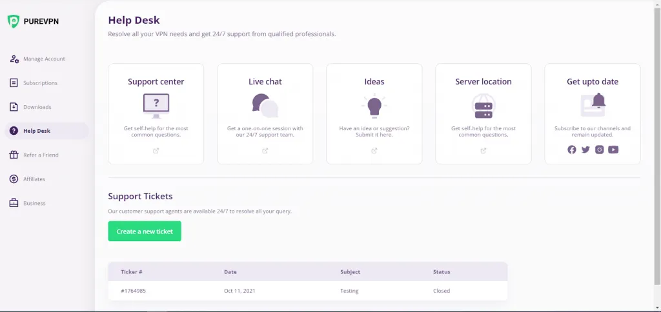
Task: Click the Ideas lightbulb icon
Action: (374, 106)
